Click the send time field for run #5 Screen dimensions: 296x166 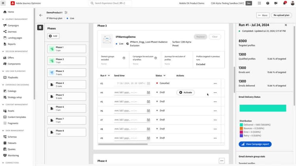coord(130,101)
